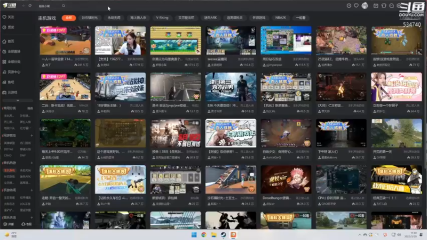Click the 一人一首毕业歌 stream title
The image size is (427, 240).
click(x=57, y=59)
